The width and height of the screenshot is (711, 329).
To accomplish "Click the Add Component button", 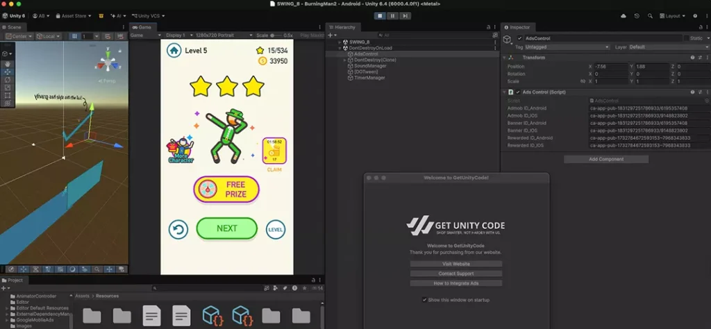I will (x=606, y=159).
